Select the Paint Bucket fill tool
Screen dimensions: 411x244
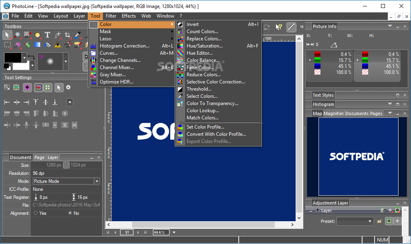point(47,45)
